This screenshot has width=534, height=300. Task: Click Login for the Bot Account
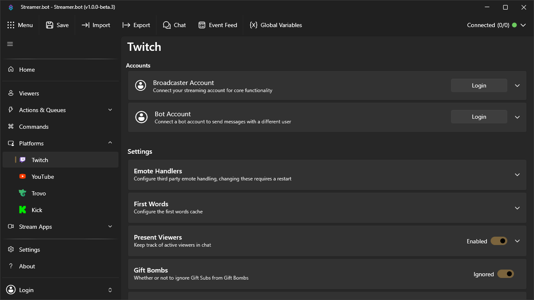(479, 117)
